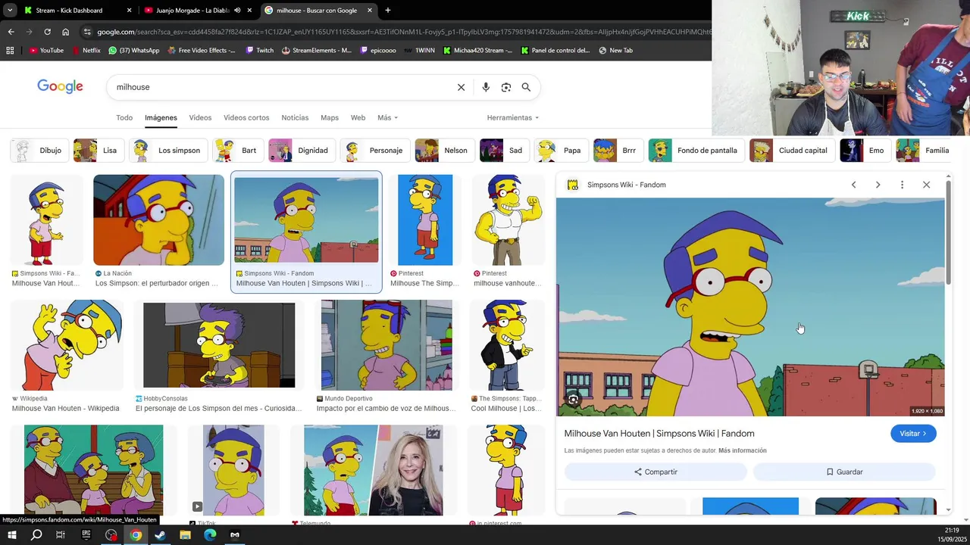
Task: Open Windows taskbar search
Action: click(36, 535)
